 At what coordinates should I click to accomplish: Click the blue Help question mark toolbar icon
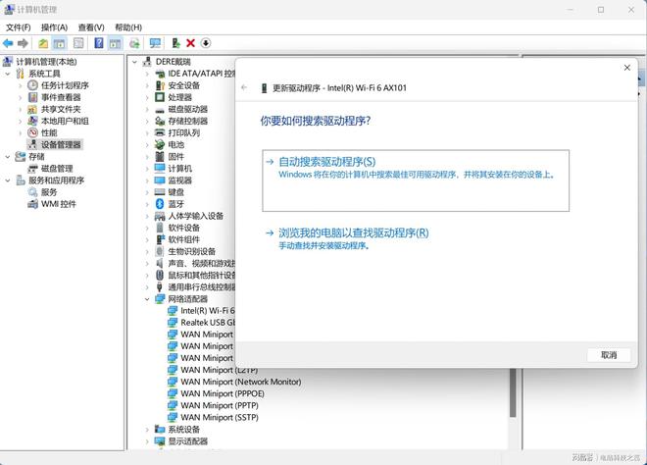coord(99,43)
